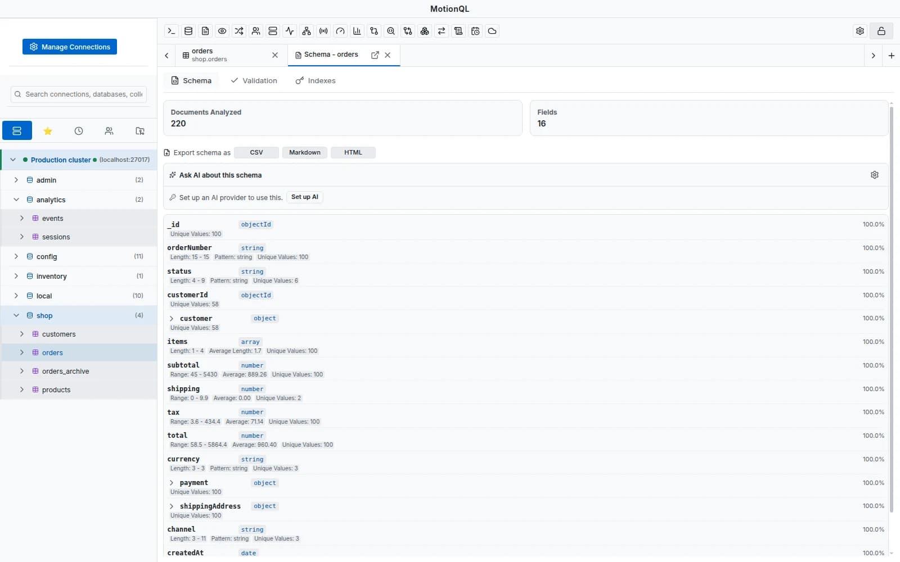Pop out the Schema - orders tab
This screenshot has width=900, height=562.
coord(375,55)
